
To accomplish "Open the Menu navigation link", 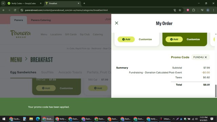I will [x=44, y=34].
